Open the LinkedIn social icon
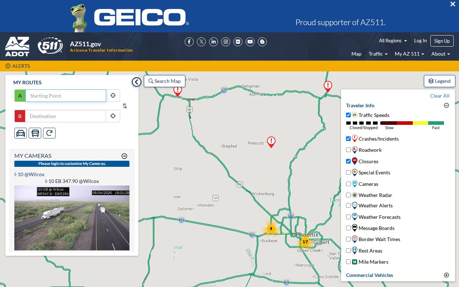Screen dimensions: 459x287 pyautogui.click(x=214, y=42)
